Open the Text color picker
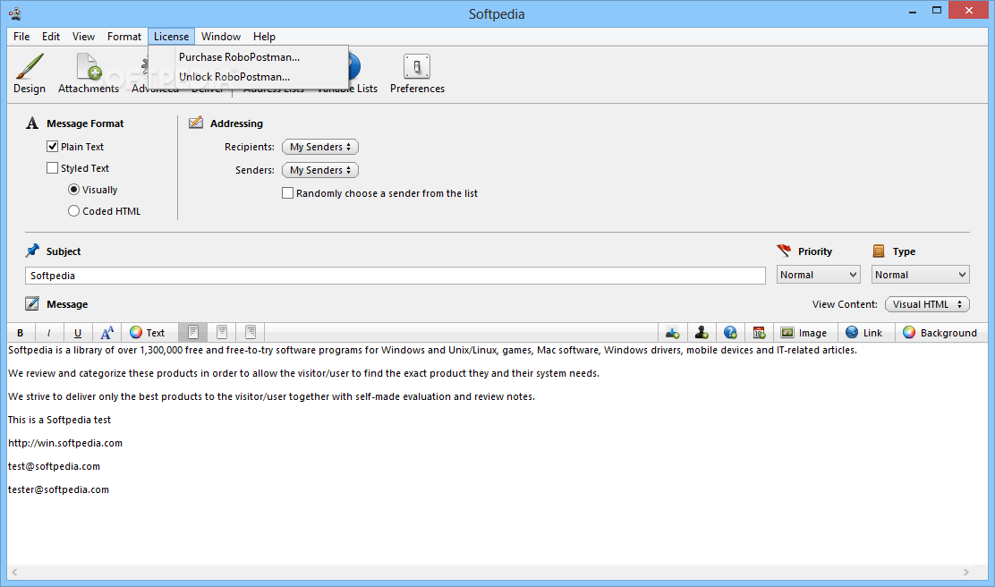Screen dimensions: 995x587 point(148,333)
